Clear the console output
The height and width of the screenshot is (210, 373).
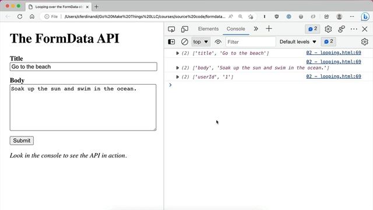[184, 42]
